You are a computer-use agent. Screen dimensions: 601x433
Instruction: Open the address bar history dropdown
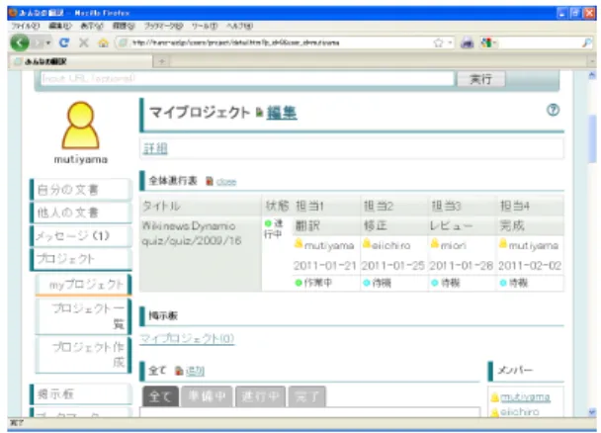(450, 43)
